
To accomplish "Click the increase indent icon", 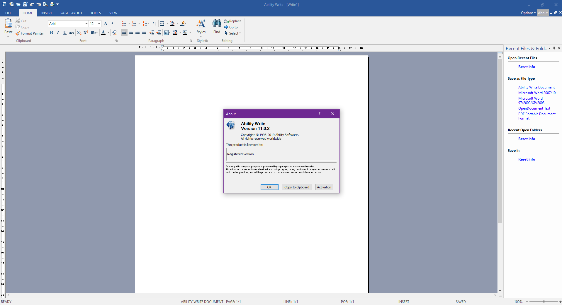I will tap(159, 33).
